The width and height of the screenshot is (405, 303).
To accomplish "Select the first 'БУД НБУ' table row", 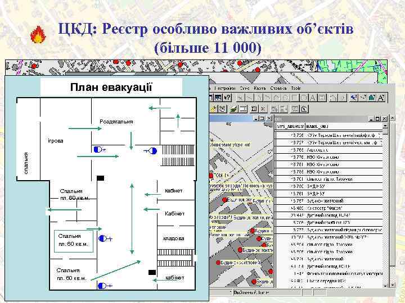I will 328,186.
